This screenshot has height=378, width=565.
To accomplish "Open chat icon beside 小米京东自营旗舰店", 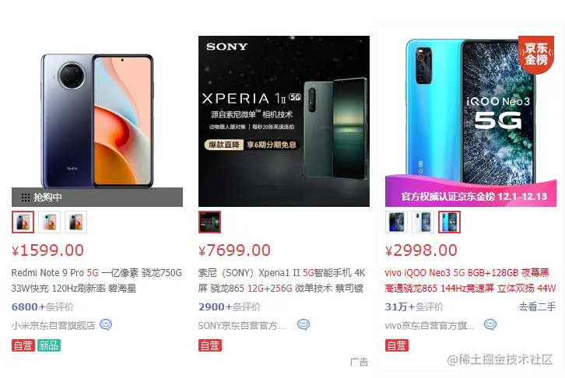I will tap(106, 324).
